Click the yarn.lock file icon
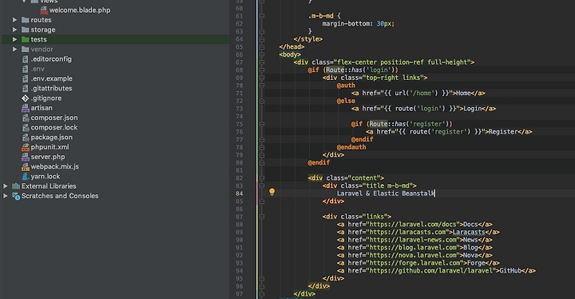This screenshot has height=299, width=575. 25,177
